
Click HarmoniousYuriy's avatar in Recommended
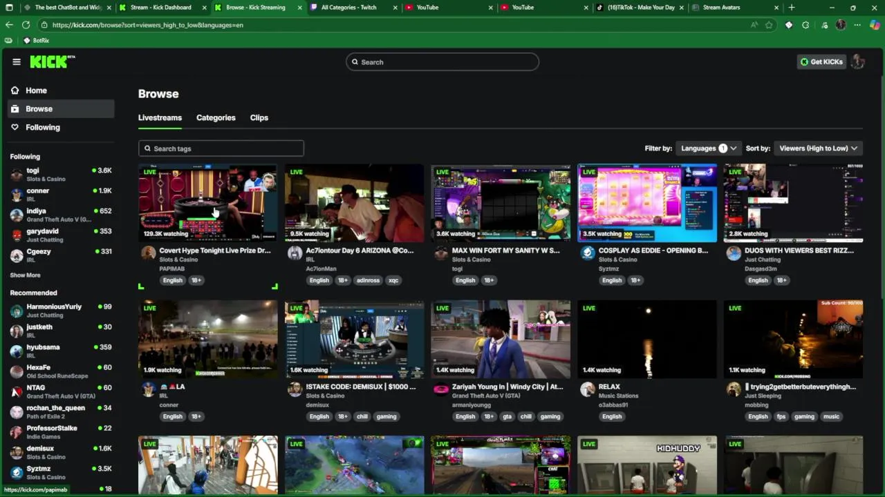coord(17,311)
